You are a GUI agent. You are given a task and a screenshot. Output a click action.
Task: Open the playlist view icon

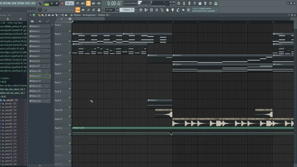141,10
